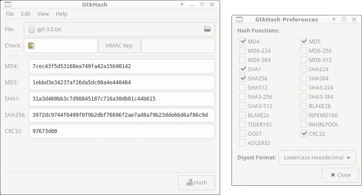Click the up arrow in GtkHash title bar
Viewport: 362px width, 195px height.
point(182,4)
